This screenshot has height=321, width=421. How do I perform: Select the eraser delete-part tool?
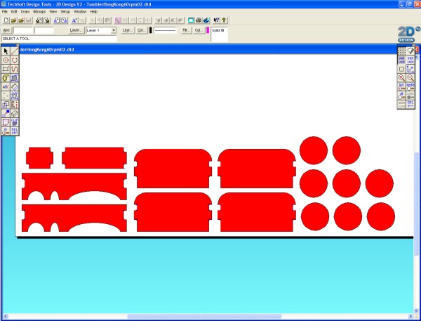[15, 113]
